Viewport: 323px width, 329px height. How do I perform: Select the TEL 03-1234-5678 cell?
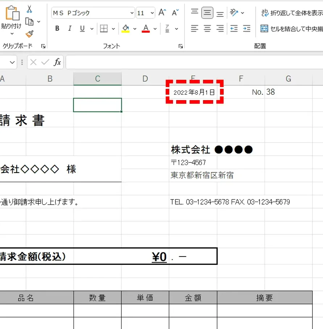point(230,202)
